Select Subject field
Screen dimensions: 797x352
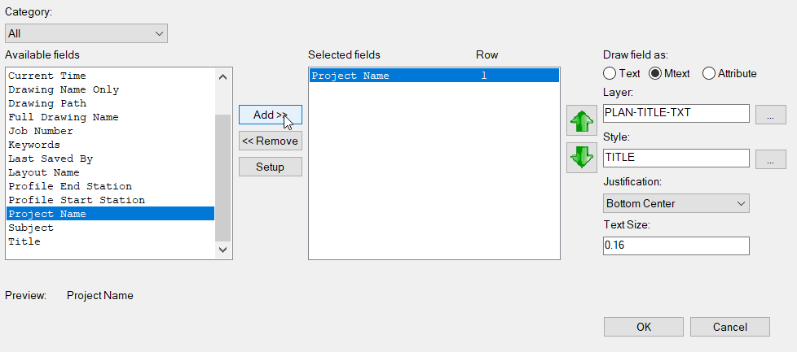click(111, 228)
